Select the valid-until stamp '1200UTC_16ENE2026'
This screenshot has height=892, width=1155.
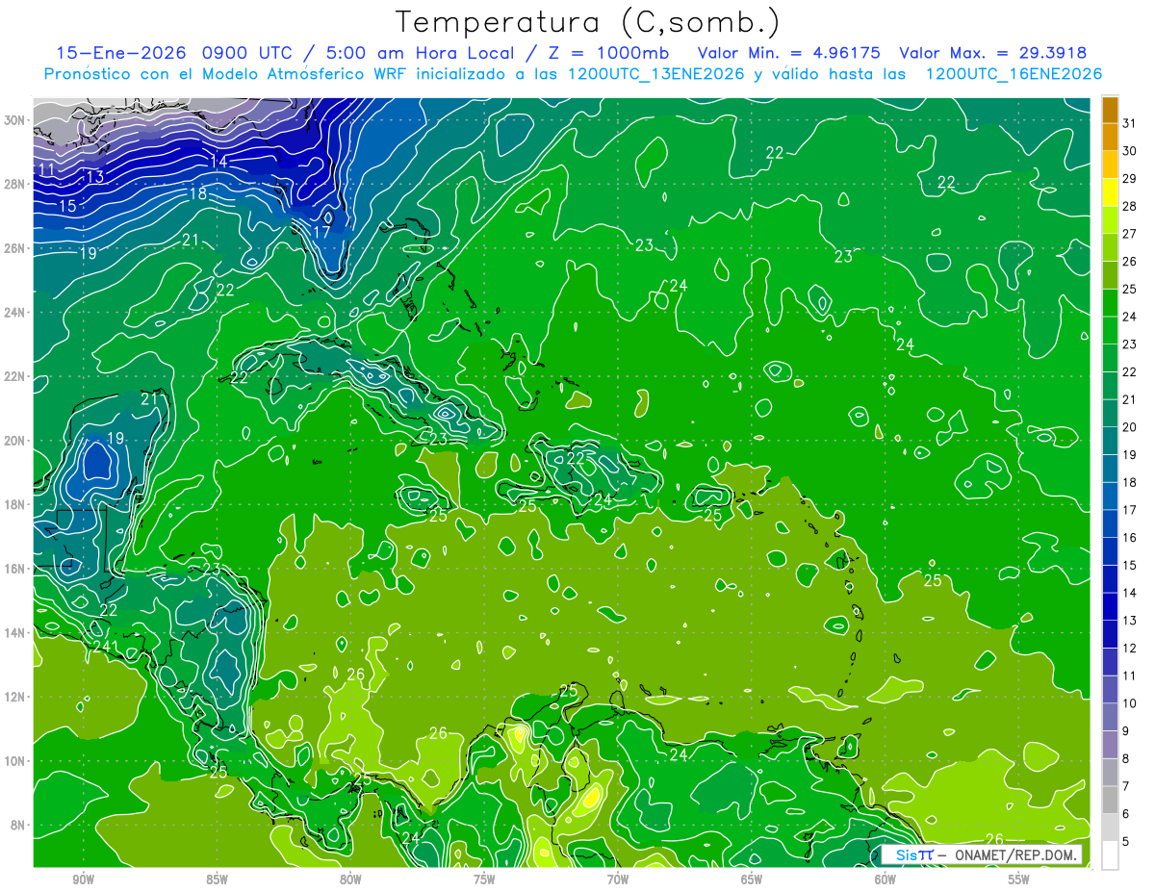click(x=1014, y=74)
